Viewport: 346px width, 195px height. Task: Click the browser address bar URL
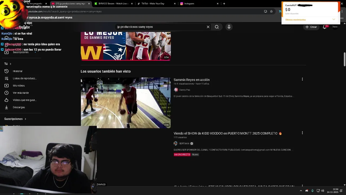point(65,11)
